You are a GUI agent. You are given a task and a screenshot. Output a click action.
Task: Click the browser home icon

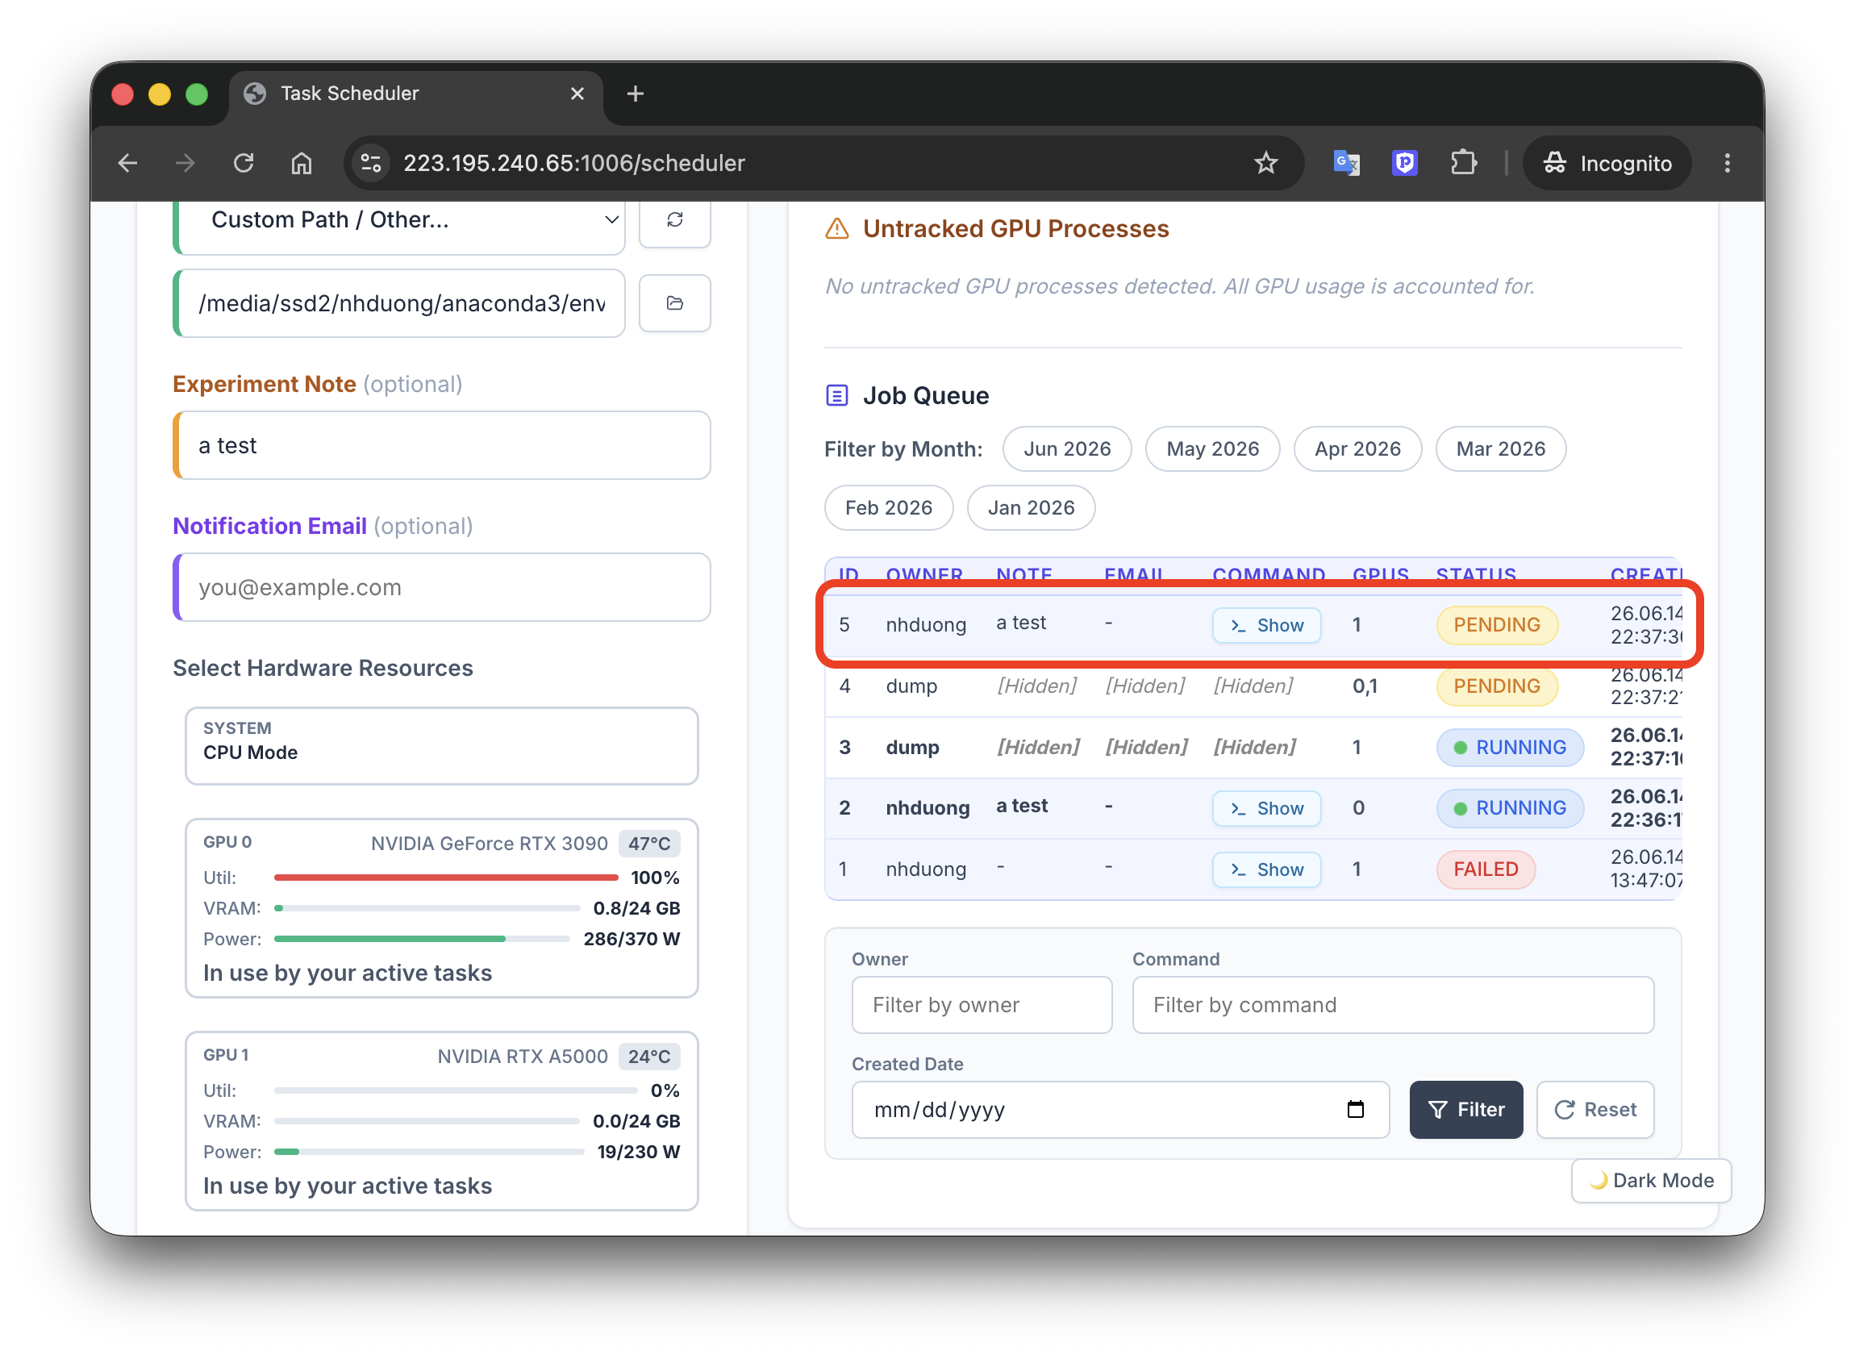302,163
